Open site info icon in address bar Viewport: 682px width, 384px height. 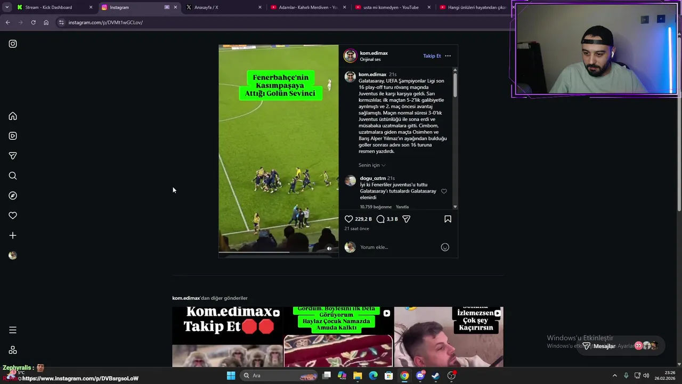[x=61, y=22]
